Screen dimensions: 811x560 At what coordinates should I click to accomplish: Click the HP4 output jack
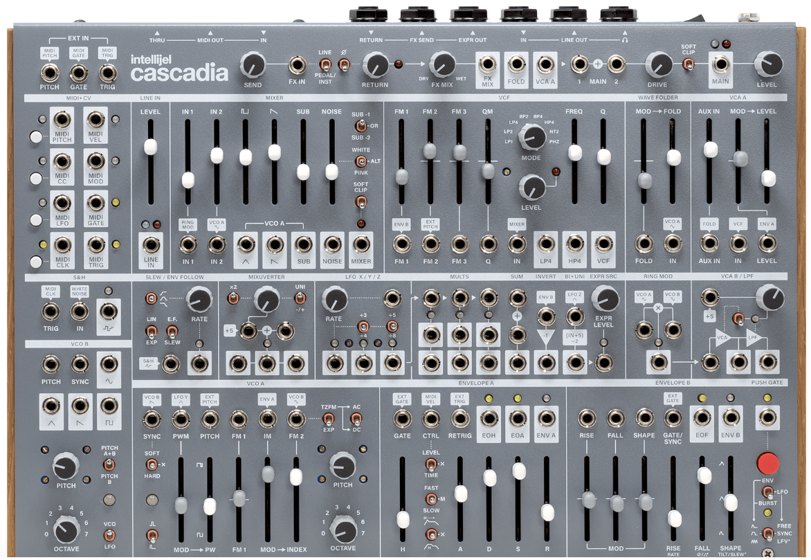(574, 244)
